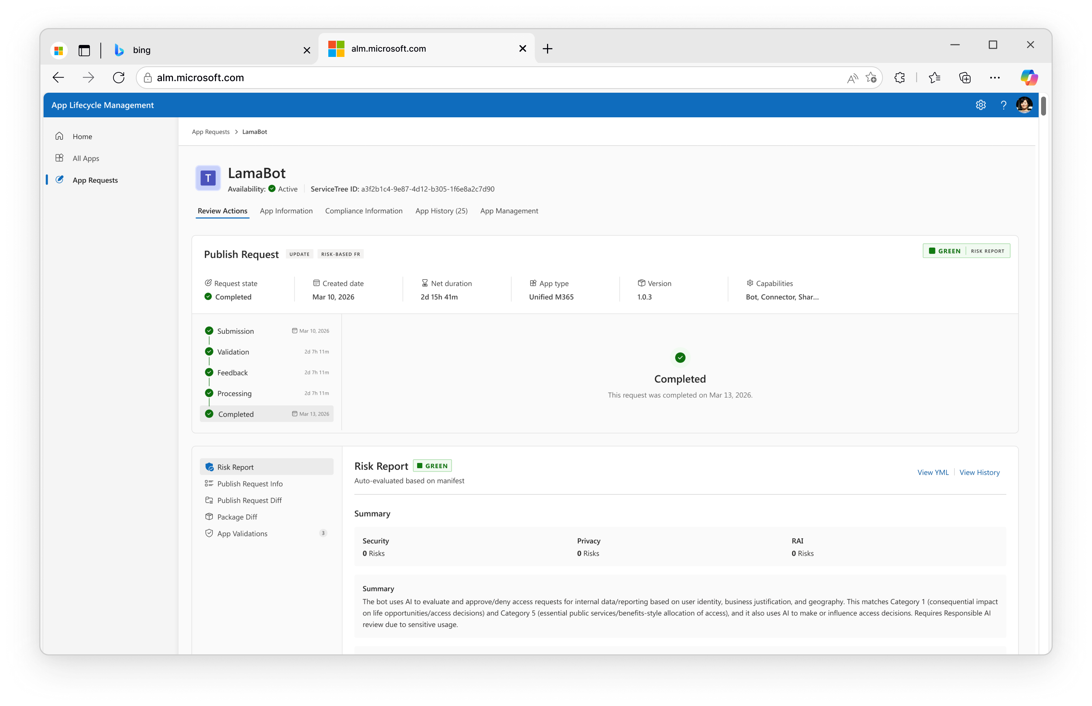The width and height of the screenshot is (1092, 706).
Task: Click the Version value 1.0.3
Action: [644, 297]
